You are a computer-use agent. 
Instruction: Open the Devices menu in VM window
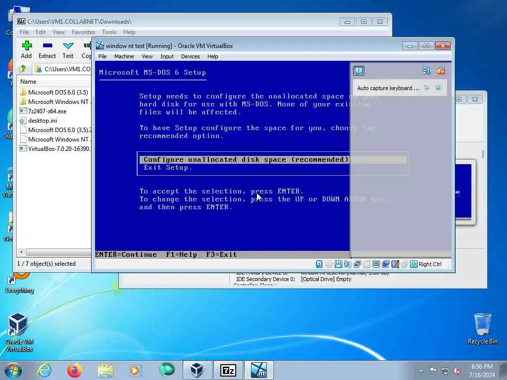click(x=191, y=56)
